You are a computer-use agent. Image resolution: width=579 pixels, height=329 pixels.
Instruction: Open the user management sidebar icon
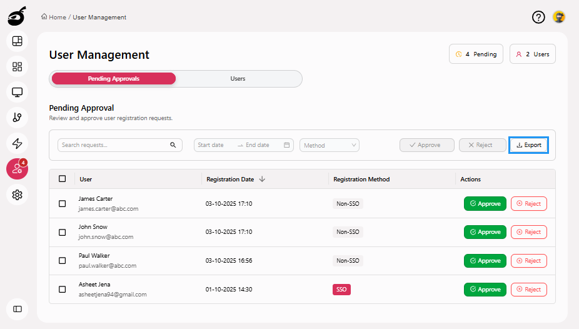[18, 169]
